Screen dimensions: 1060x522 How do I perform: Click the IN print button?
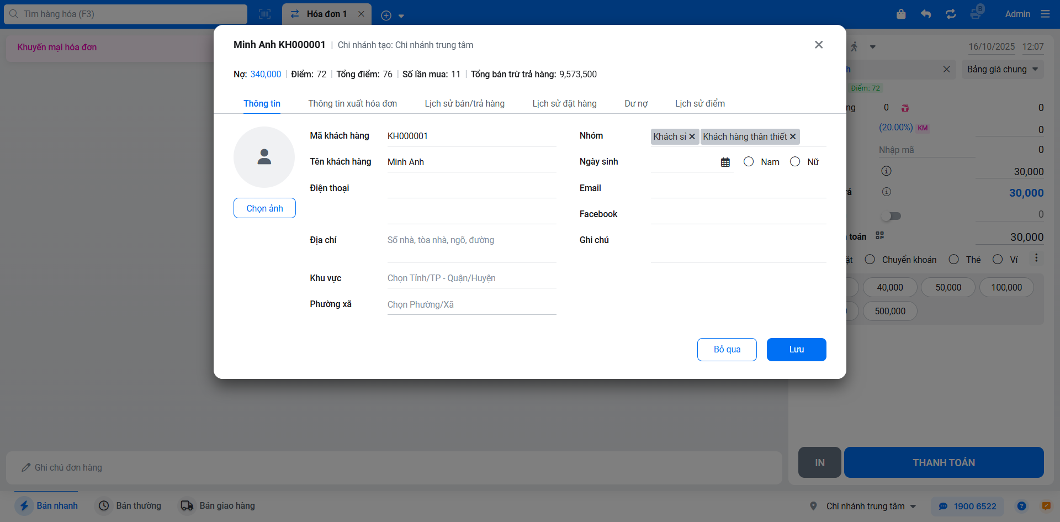[820, 462]
